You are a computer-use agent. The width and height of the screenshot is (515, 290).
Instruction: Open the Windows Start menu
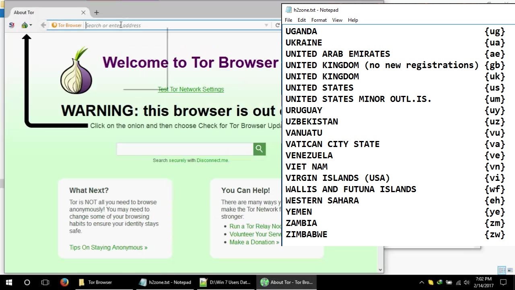[9, 282]
